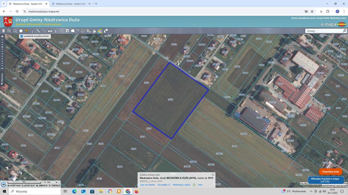
Task: Activate the object info 'i' tool
Action: pos(32,31)
